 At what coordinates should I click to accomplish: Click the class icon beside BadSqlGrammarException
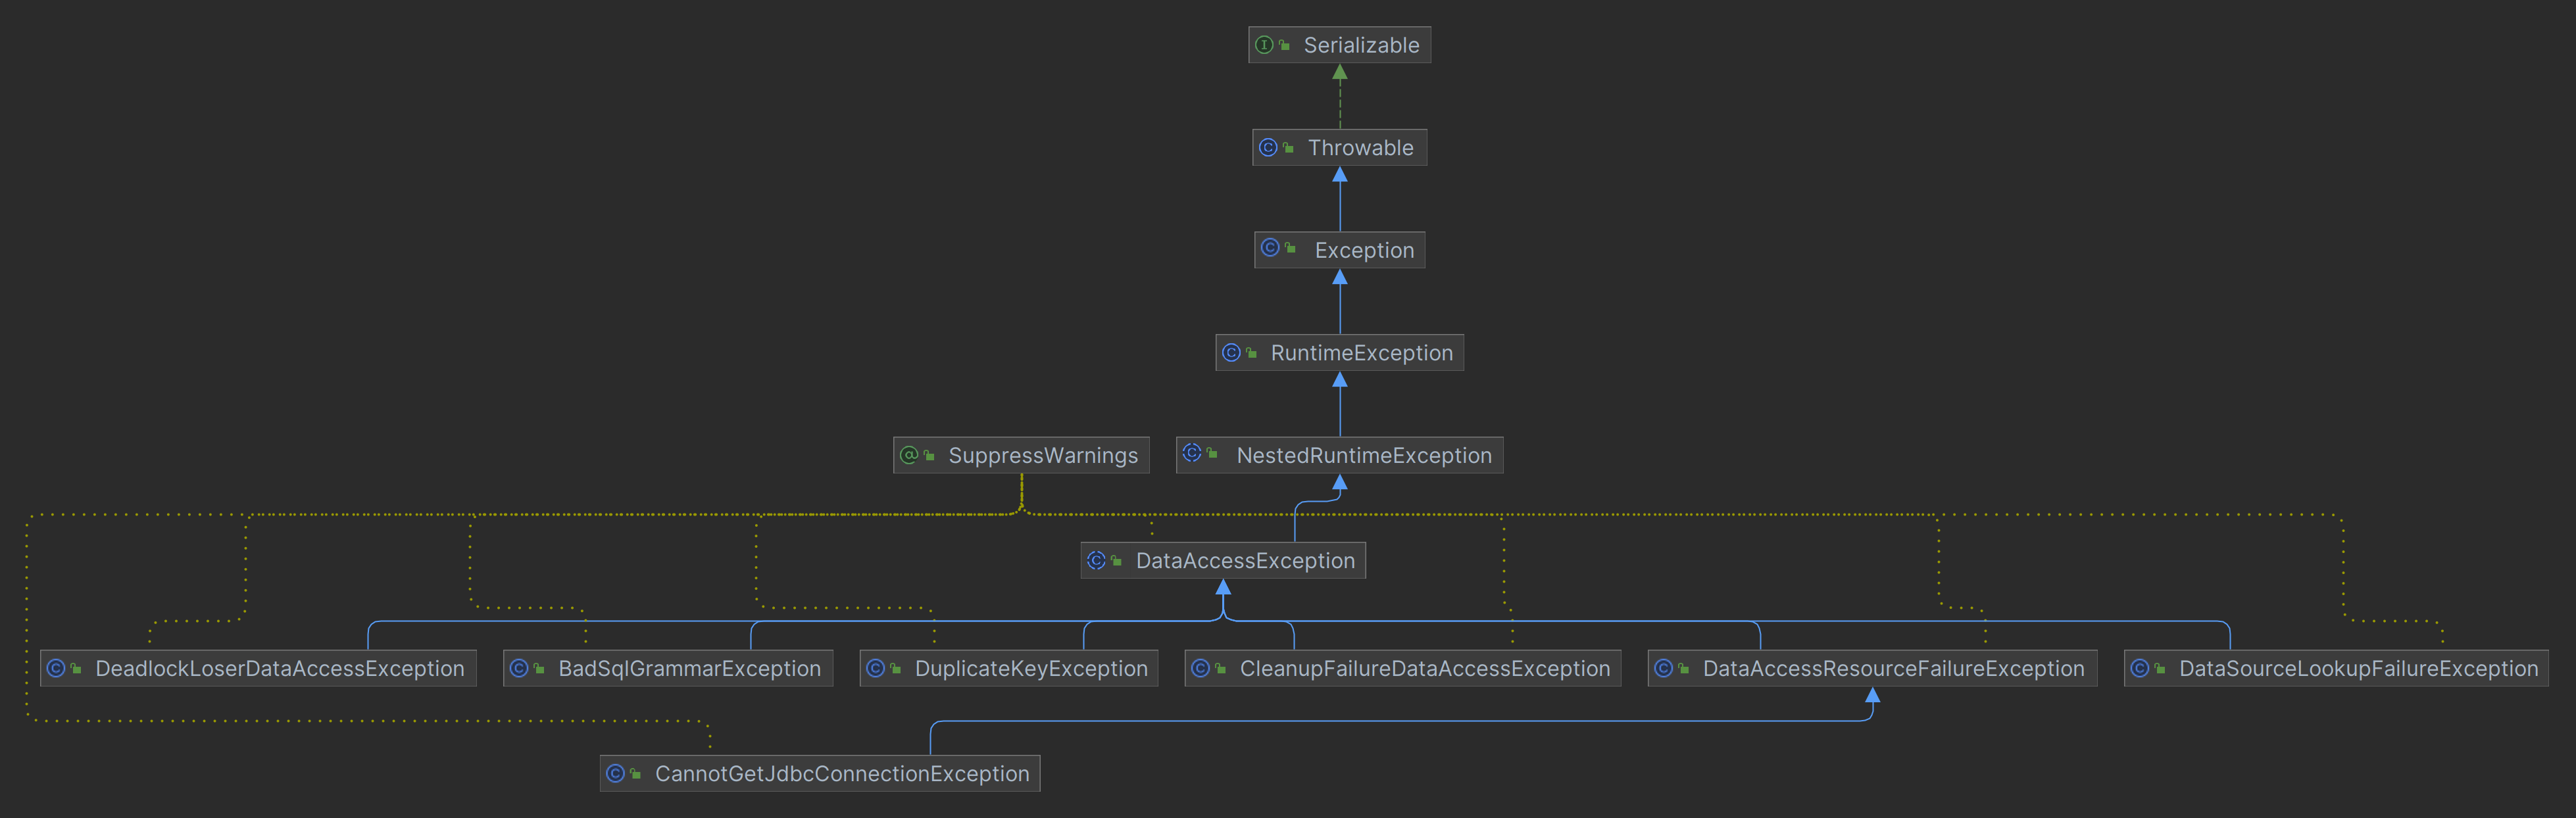(x=519, y=668)
